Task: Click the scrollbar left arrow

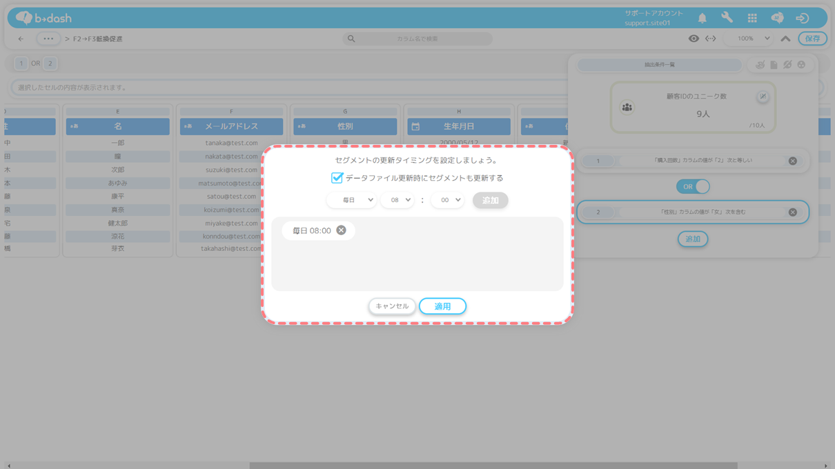Action: tap(8, 466)
